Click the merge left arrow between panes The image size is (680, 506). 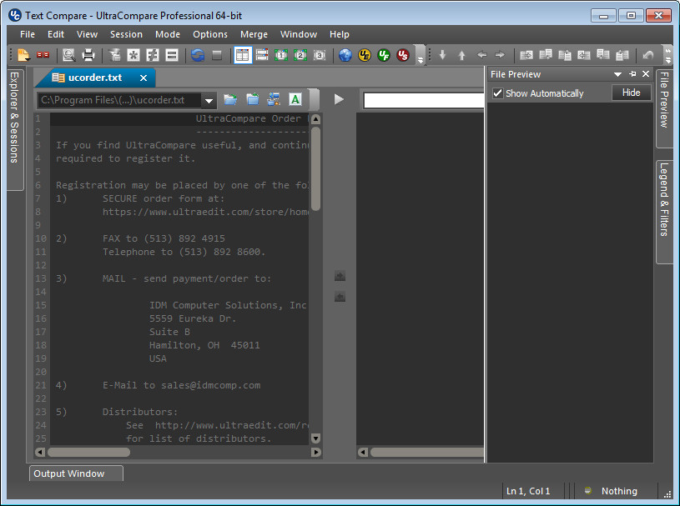(340, 298)
